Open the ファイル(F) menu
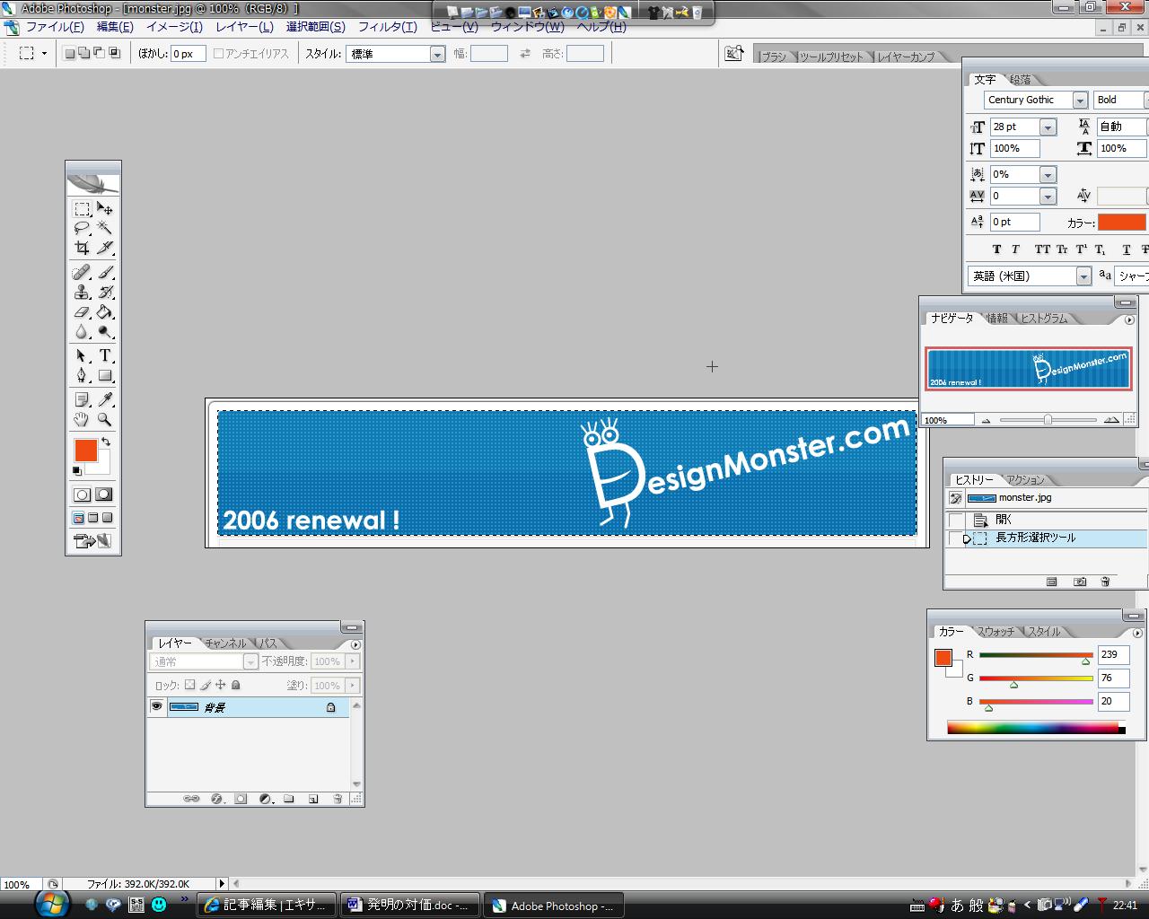This screenshot has height=919, width=1149. [55, 27]
